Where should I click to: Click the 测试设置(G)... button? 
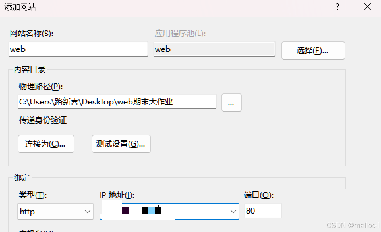click(121, 144)
